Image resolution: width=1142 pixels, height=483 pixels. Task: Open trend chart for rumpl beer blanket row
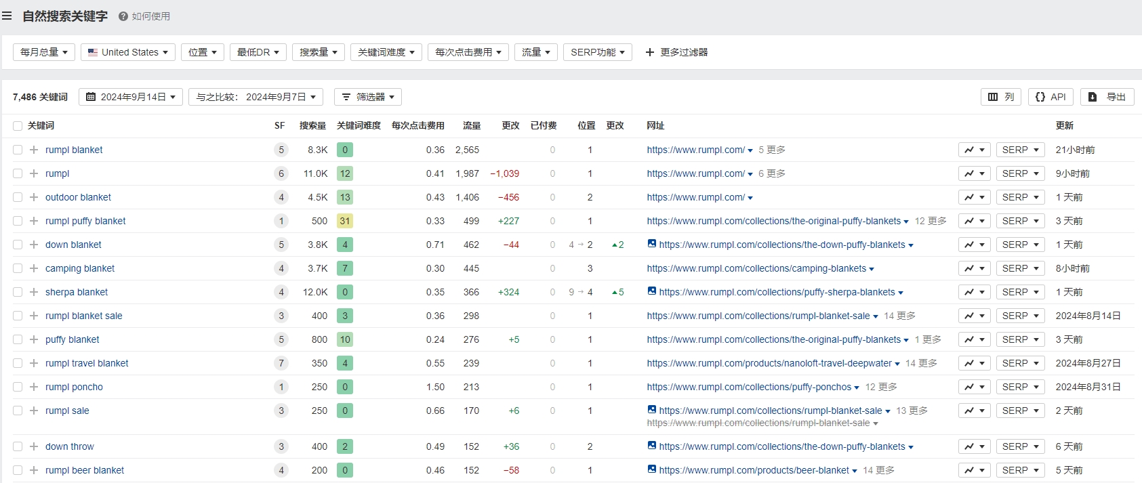click(x=975, y=470)
